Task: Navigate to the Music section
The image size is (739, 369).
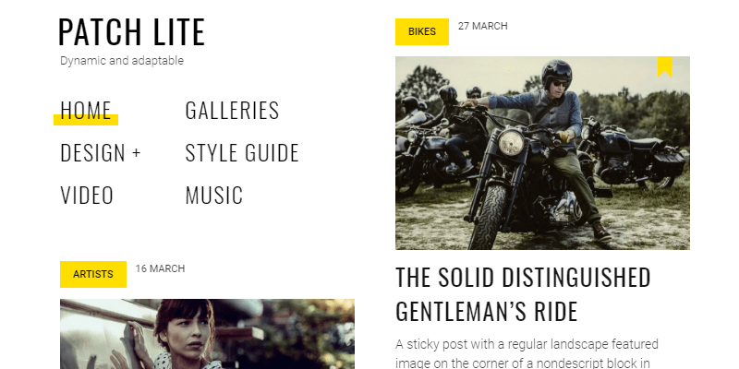Action: [x=214, y=196]
